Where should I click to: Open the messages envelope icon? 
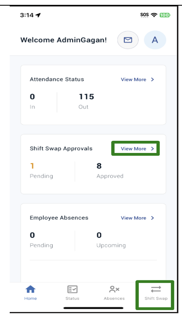tap(128, 40)
